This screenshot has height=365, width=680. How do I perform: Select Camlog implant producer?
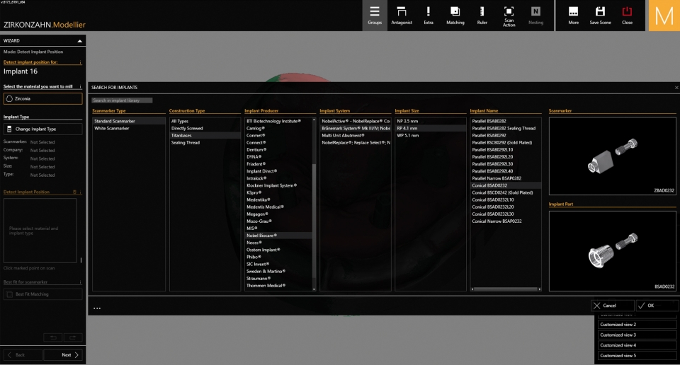[x=278, y=128]
